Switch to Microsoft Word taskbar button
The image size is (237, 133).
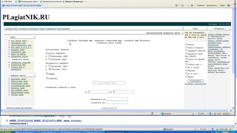pyautogui.click(x=26, y=132)
